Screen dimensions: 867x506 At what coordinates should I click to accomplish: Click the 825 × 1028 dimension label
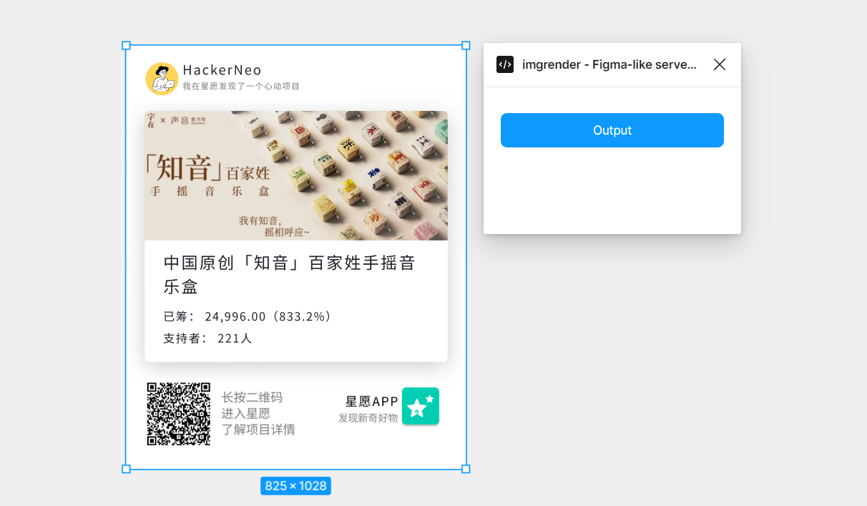(295, 486)
